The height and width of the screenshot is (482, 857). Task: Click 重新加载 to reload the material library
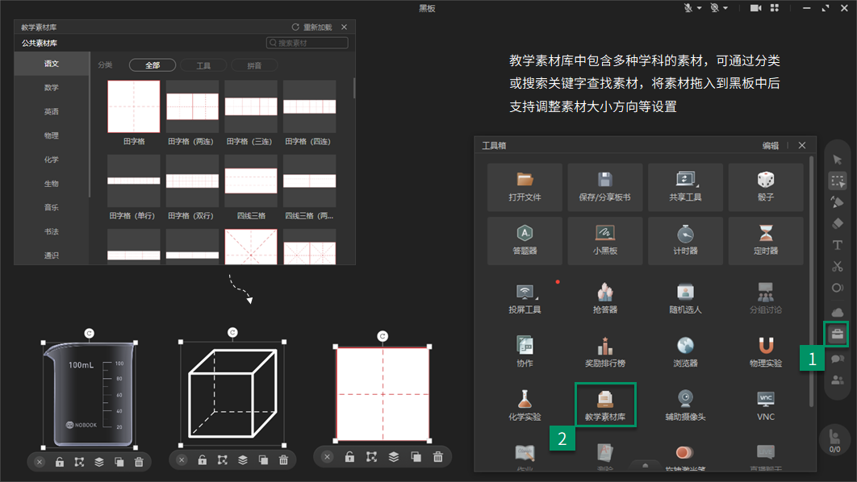click(x=311, y=27)
